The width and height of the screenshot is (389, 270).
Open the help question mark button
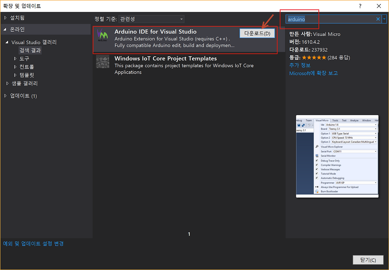click(360, 6)
